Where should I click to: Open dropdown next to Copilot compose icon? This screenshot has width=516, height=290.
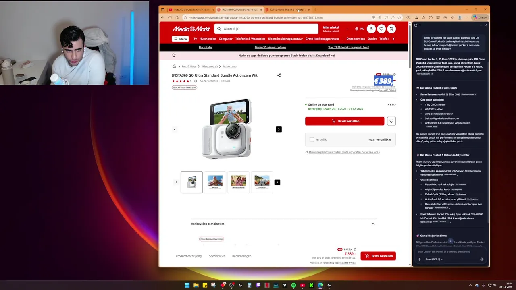click(x=420, y=25)
